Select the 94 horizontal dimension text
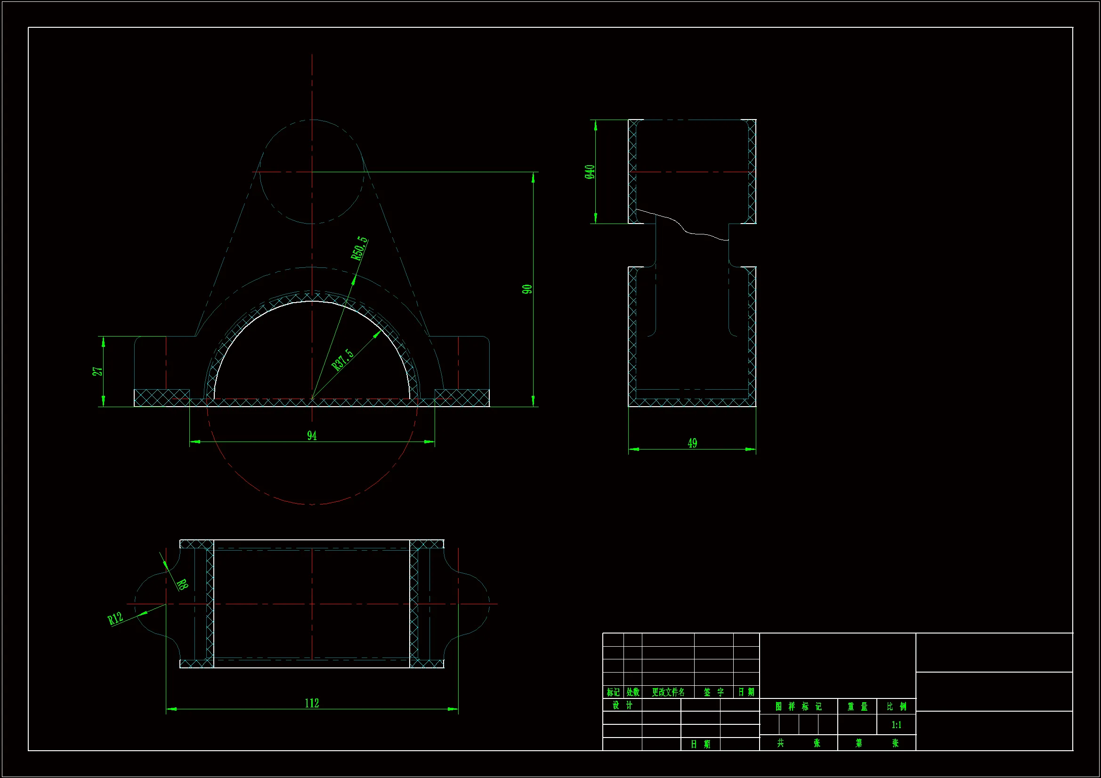 pyautogui.click(x=312, y=435)
